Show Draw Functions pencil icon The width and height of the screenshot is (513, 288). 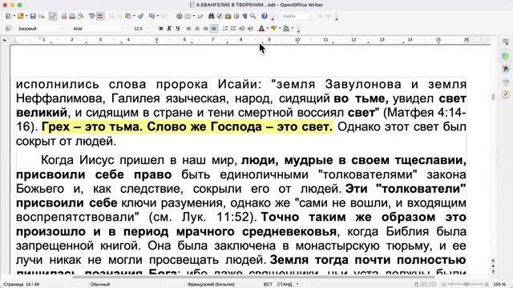click(x=200, y=16)
